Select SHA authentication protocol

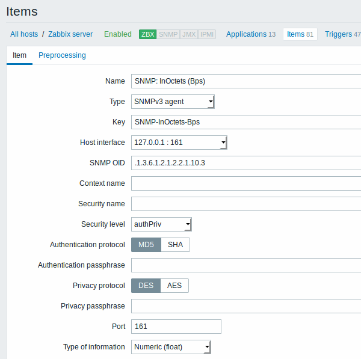[175, 245]
